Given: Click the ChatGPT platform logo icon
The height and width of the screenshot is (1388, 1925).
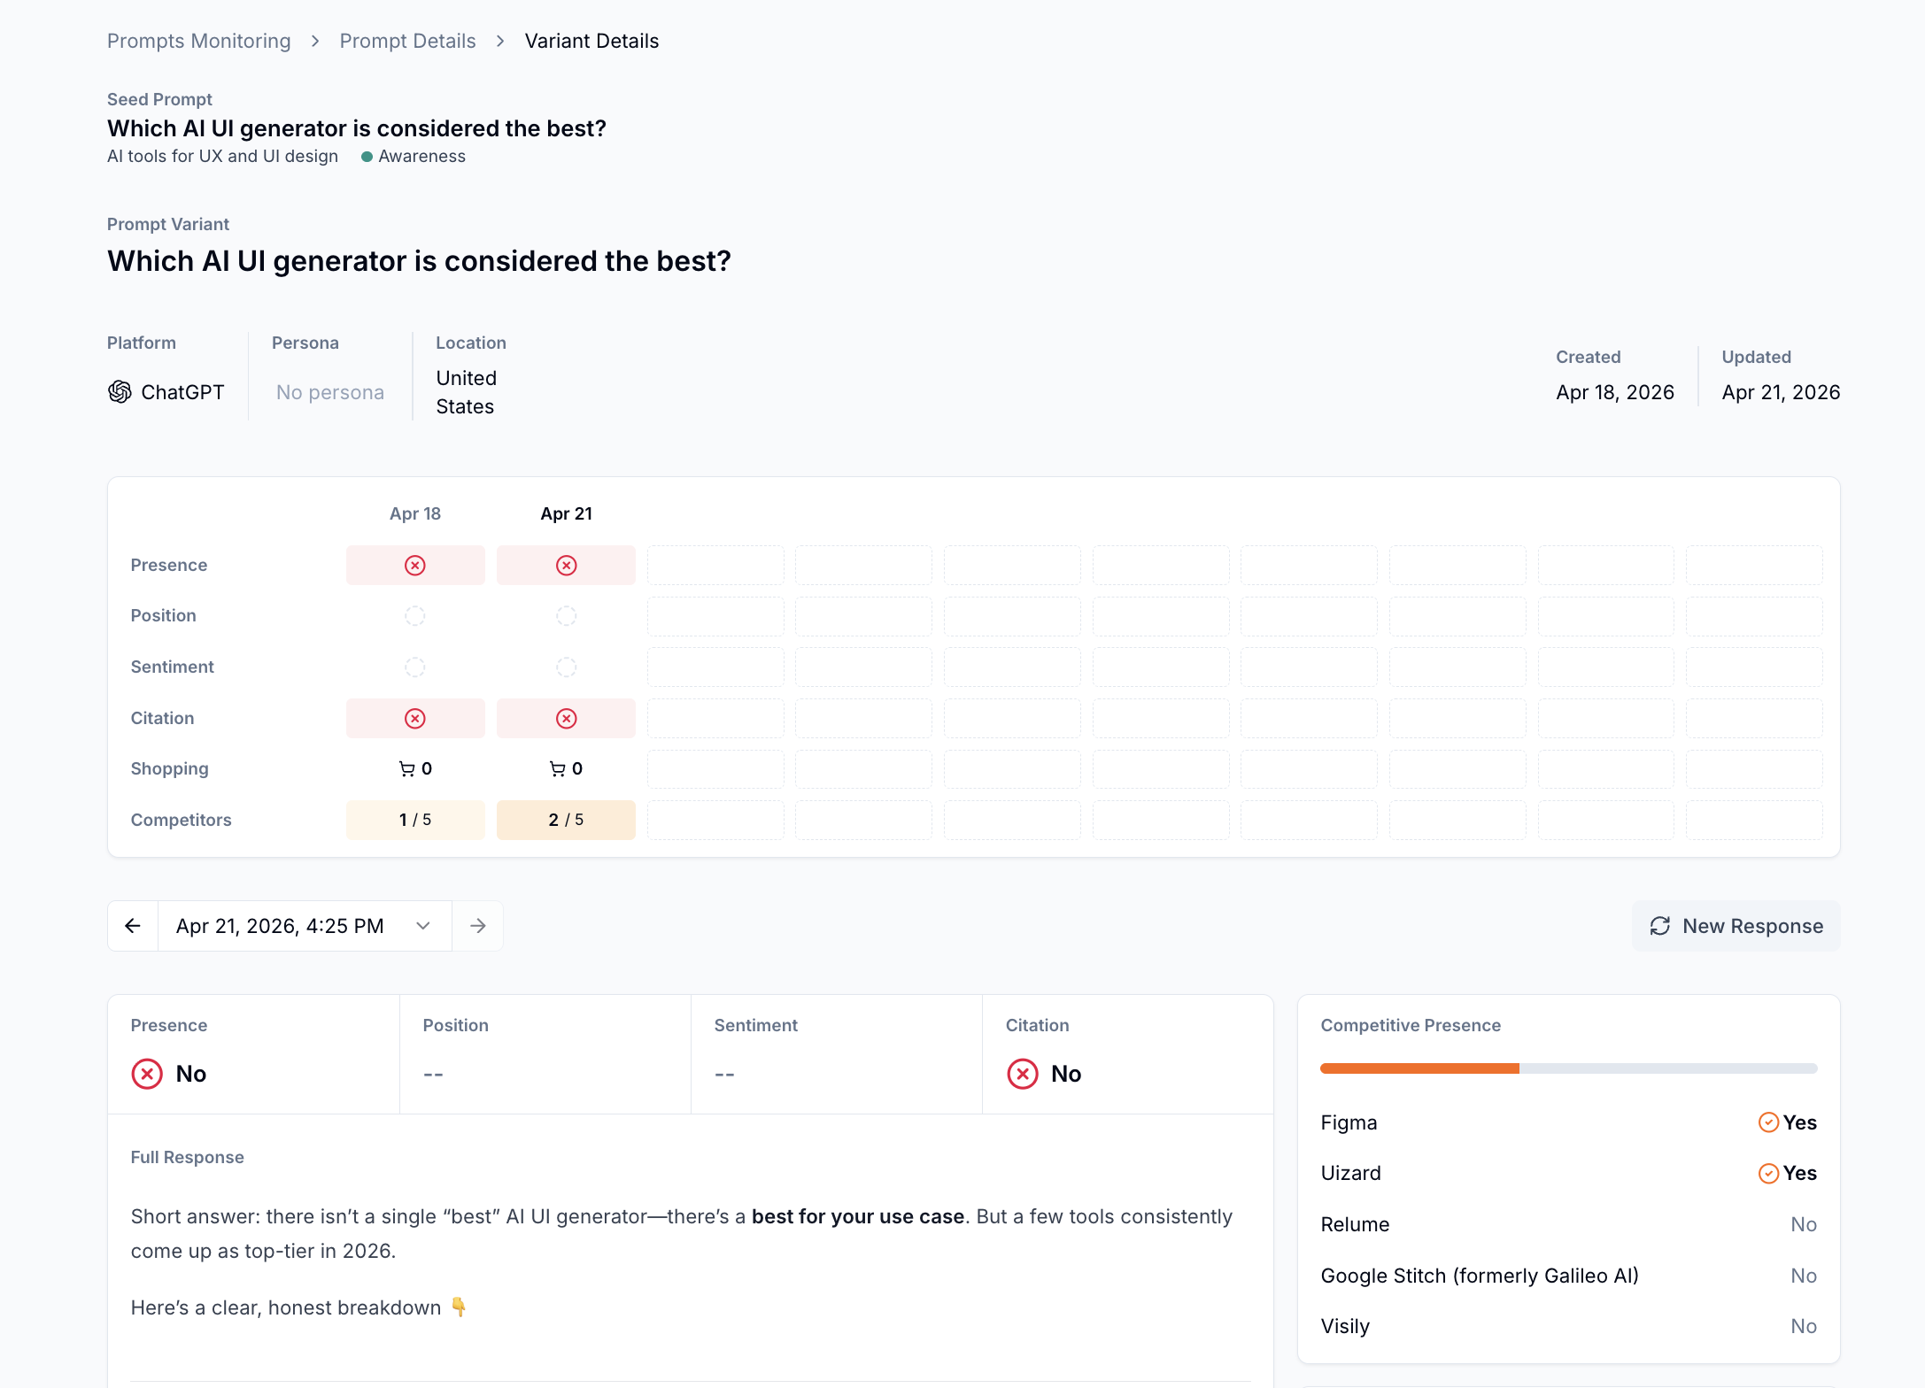Looking at the screenshot, I should coord(120,392).
